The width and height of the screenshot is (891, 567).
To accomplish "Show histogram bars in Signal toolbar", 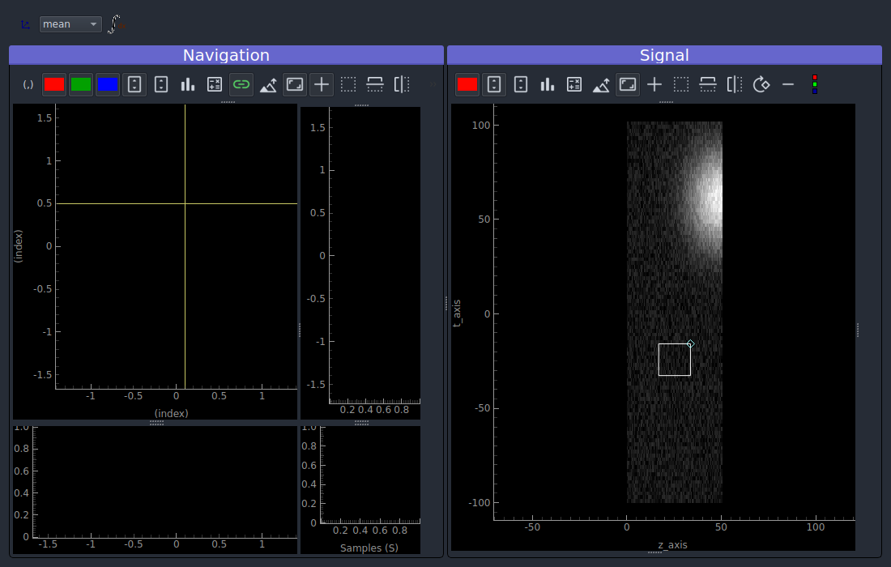I will click(548, 85).
